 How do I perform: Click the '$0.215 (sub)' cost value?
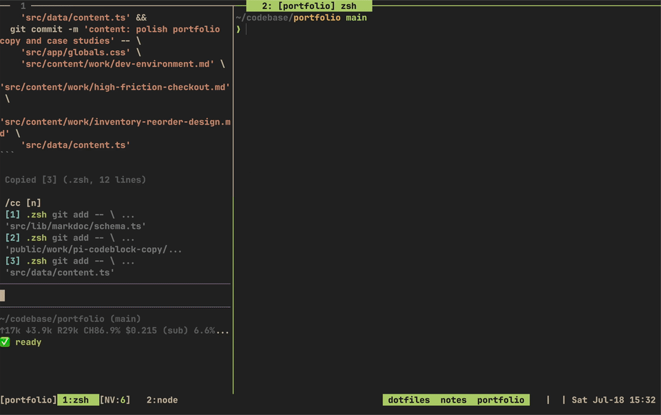(x=157, y=331)
